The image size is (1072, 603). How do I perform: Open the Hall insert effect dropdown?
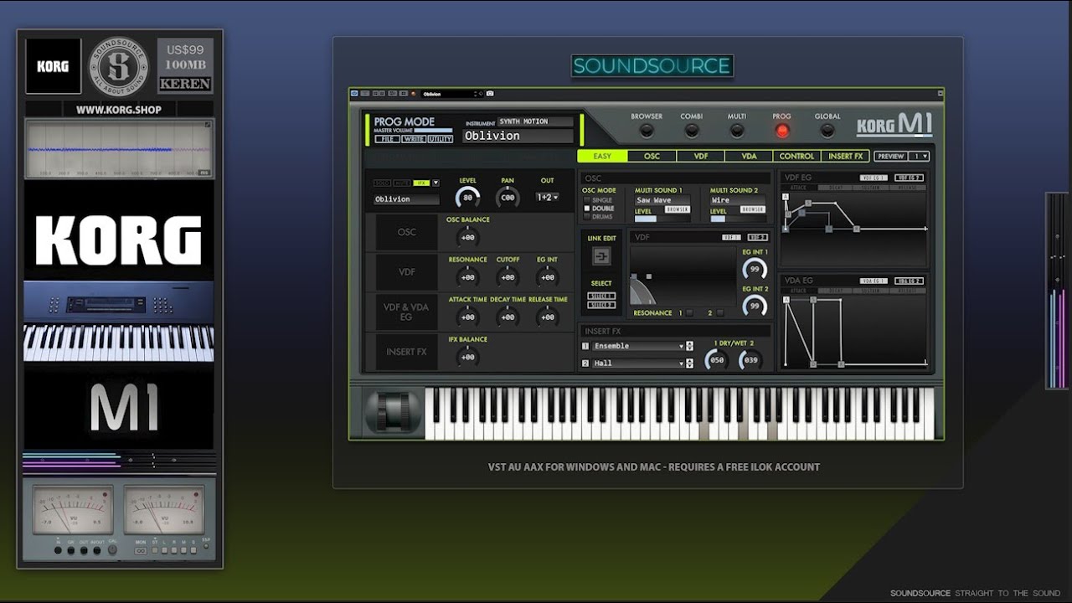[639, 363]
